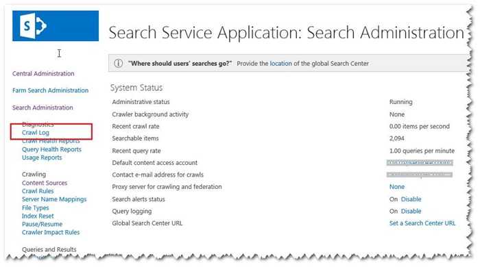The image size is (480, 267).
Task: Click the System Status heading
Action: click(136, 88)
